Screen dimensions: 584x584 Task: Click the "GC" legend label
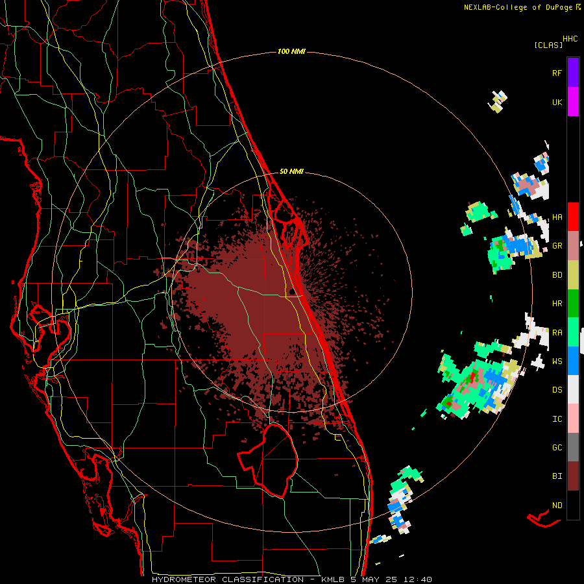click(557, 448)
